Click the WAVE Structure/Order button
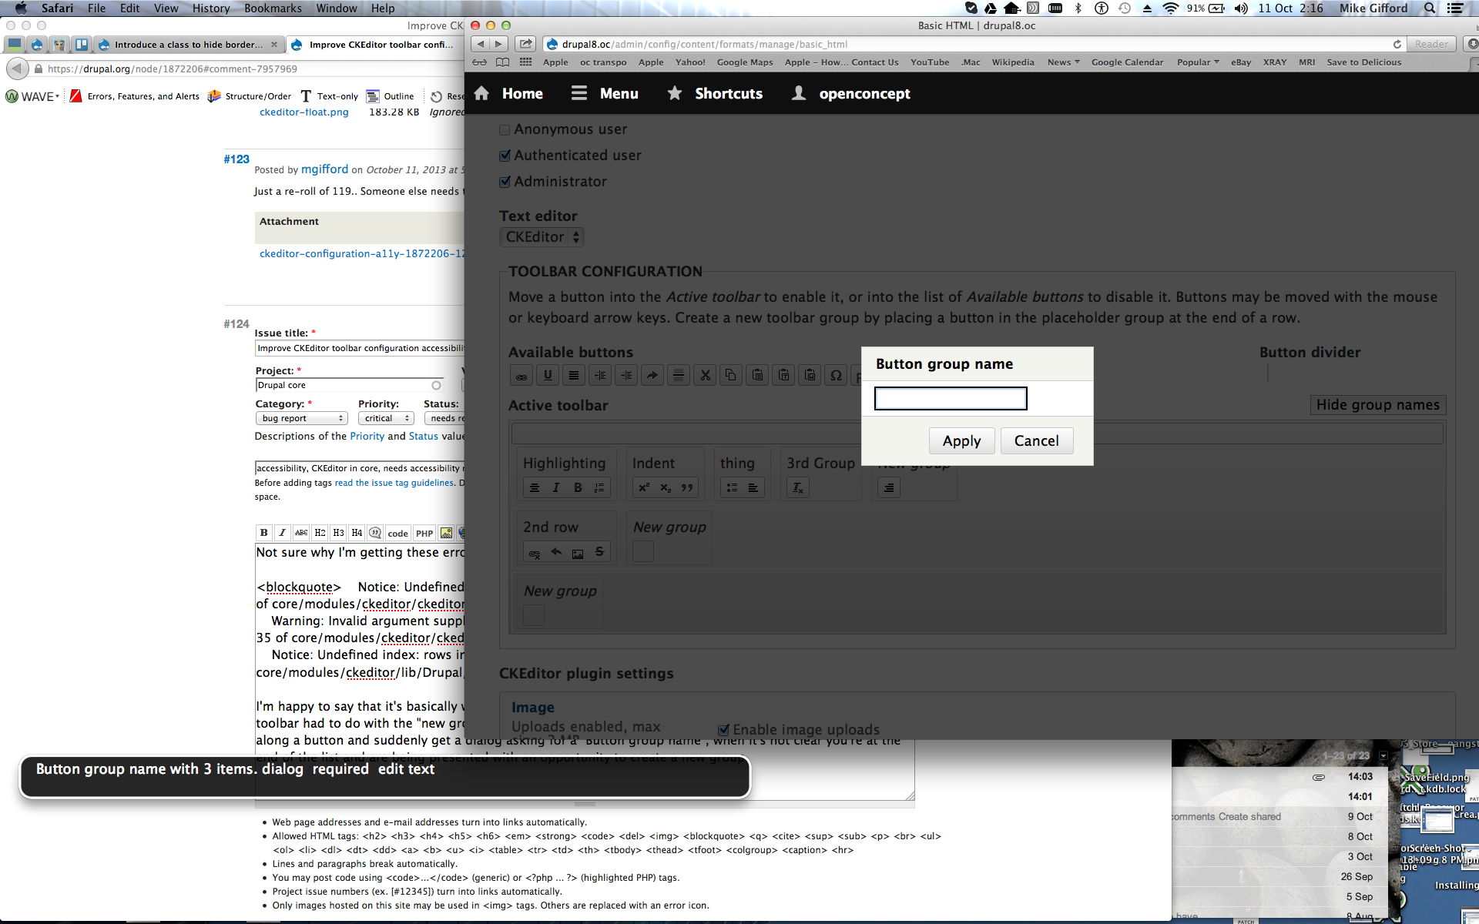This screenshot has height=924, width=1479. [250, 96]
